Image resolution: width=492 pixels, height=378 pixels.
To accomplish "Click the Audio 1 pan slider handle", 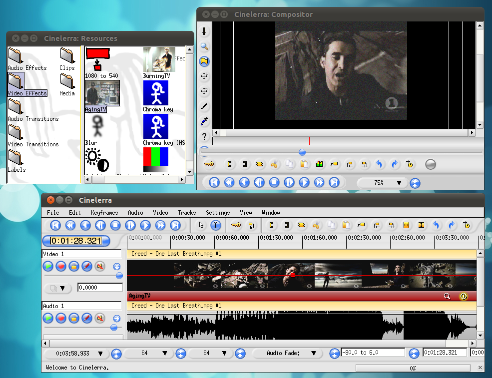I will click(114, 328).
